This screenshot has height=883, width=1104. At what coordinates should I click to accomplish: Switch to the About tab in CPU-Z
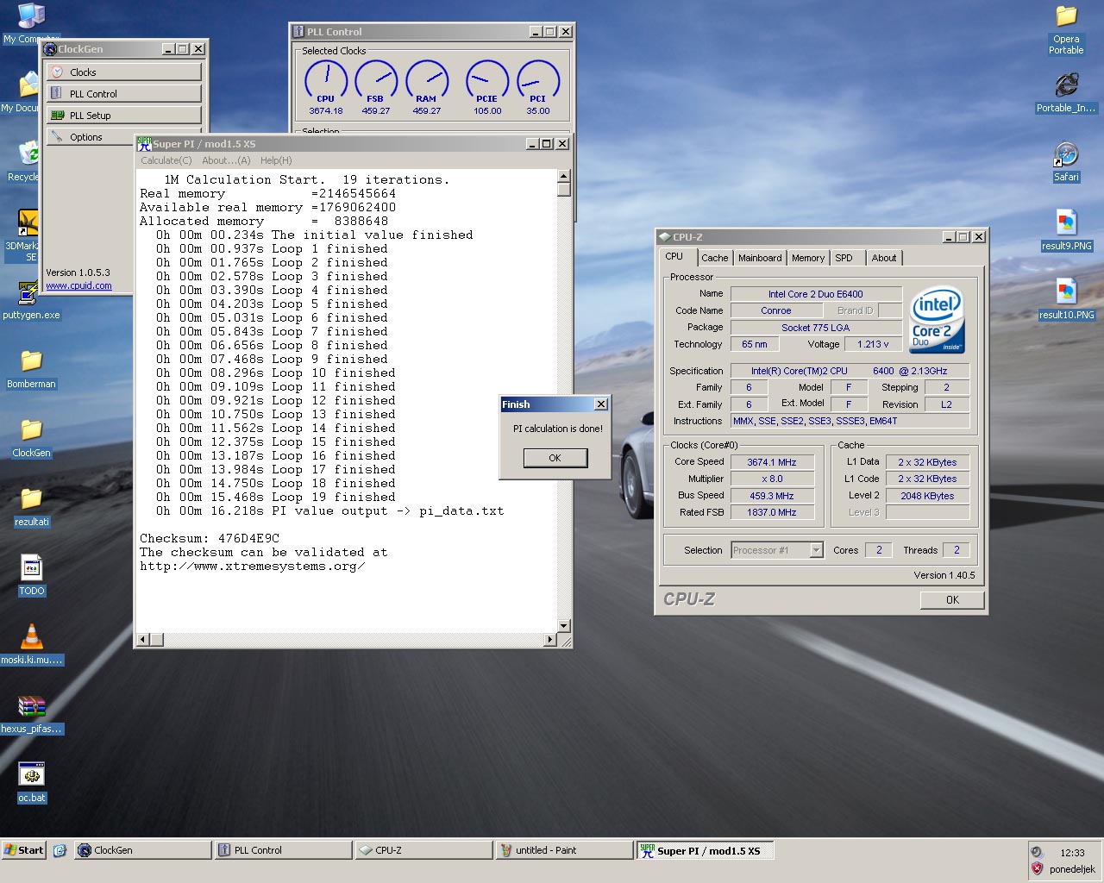[884, 258]
